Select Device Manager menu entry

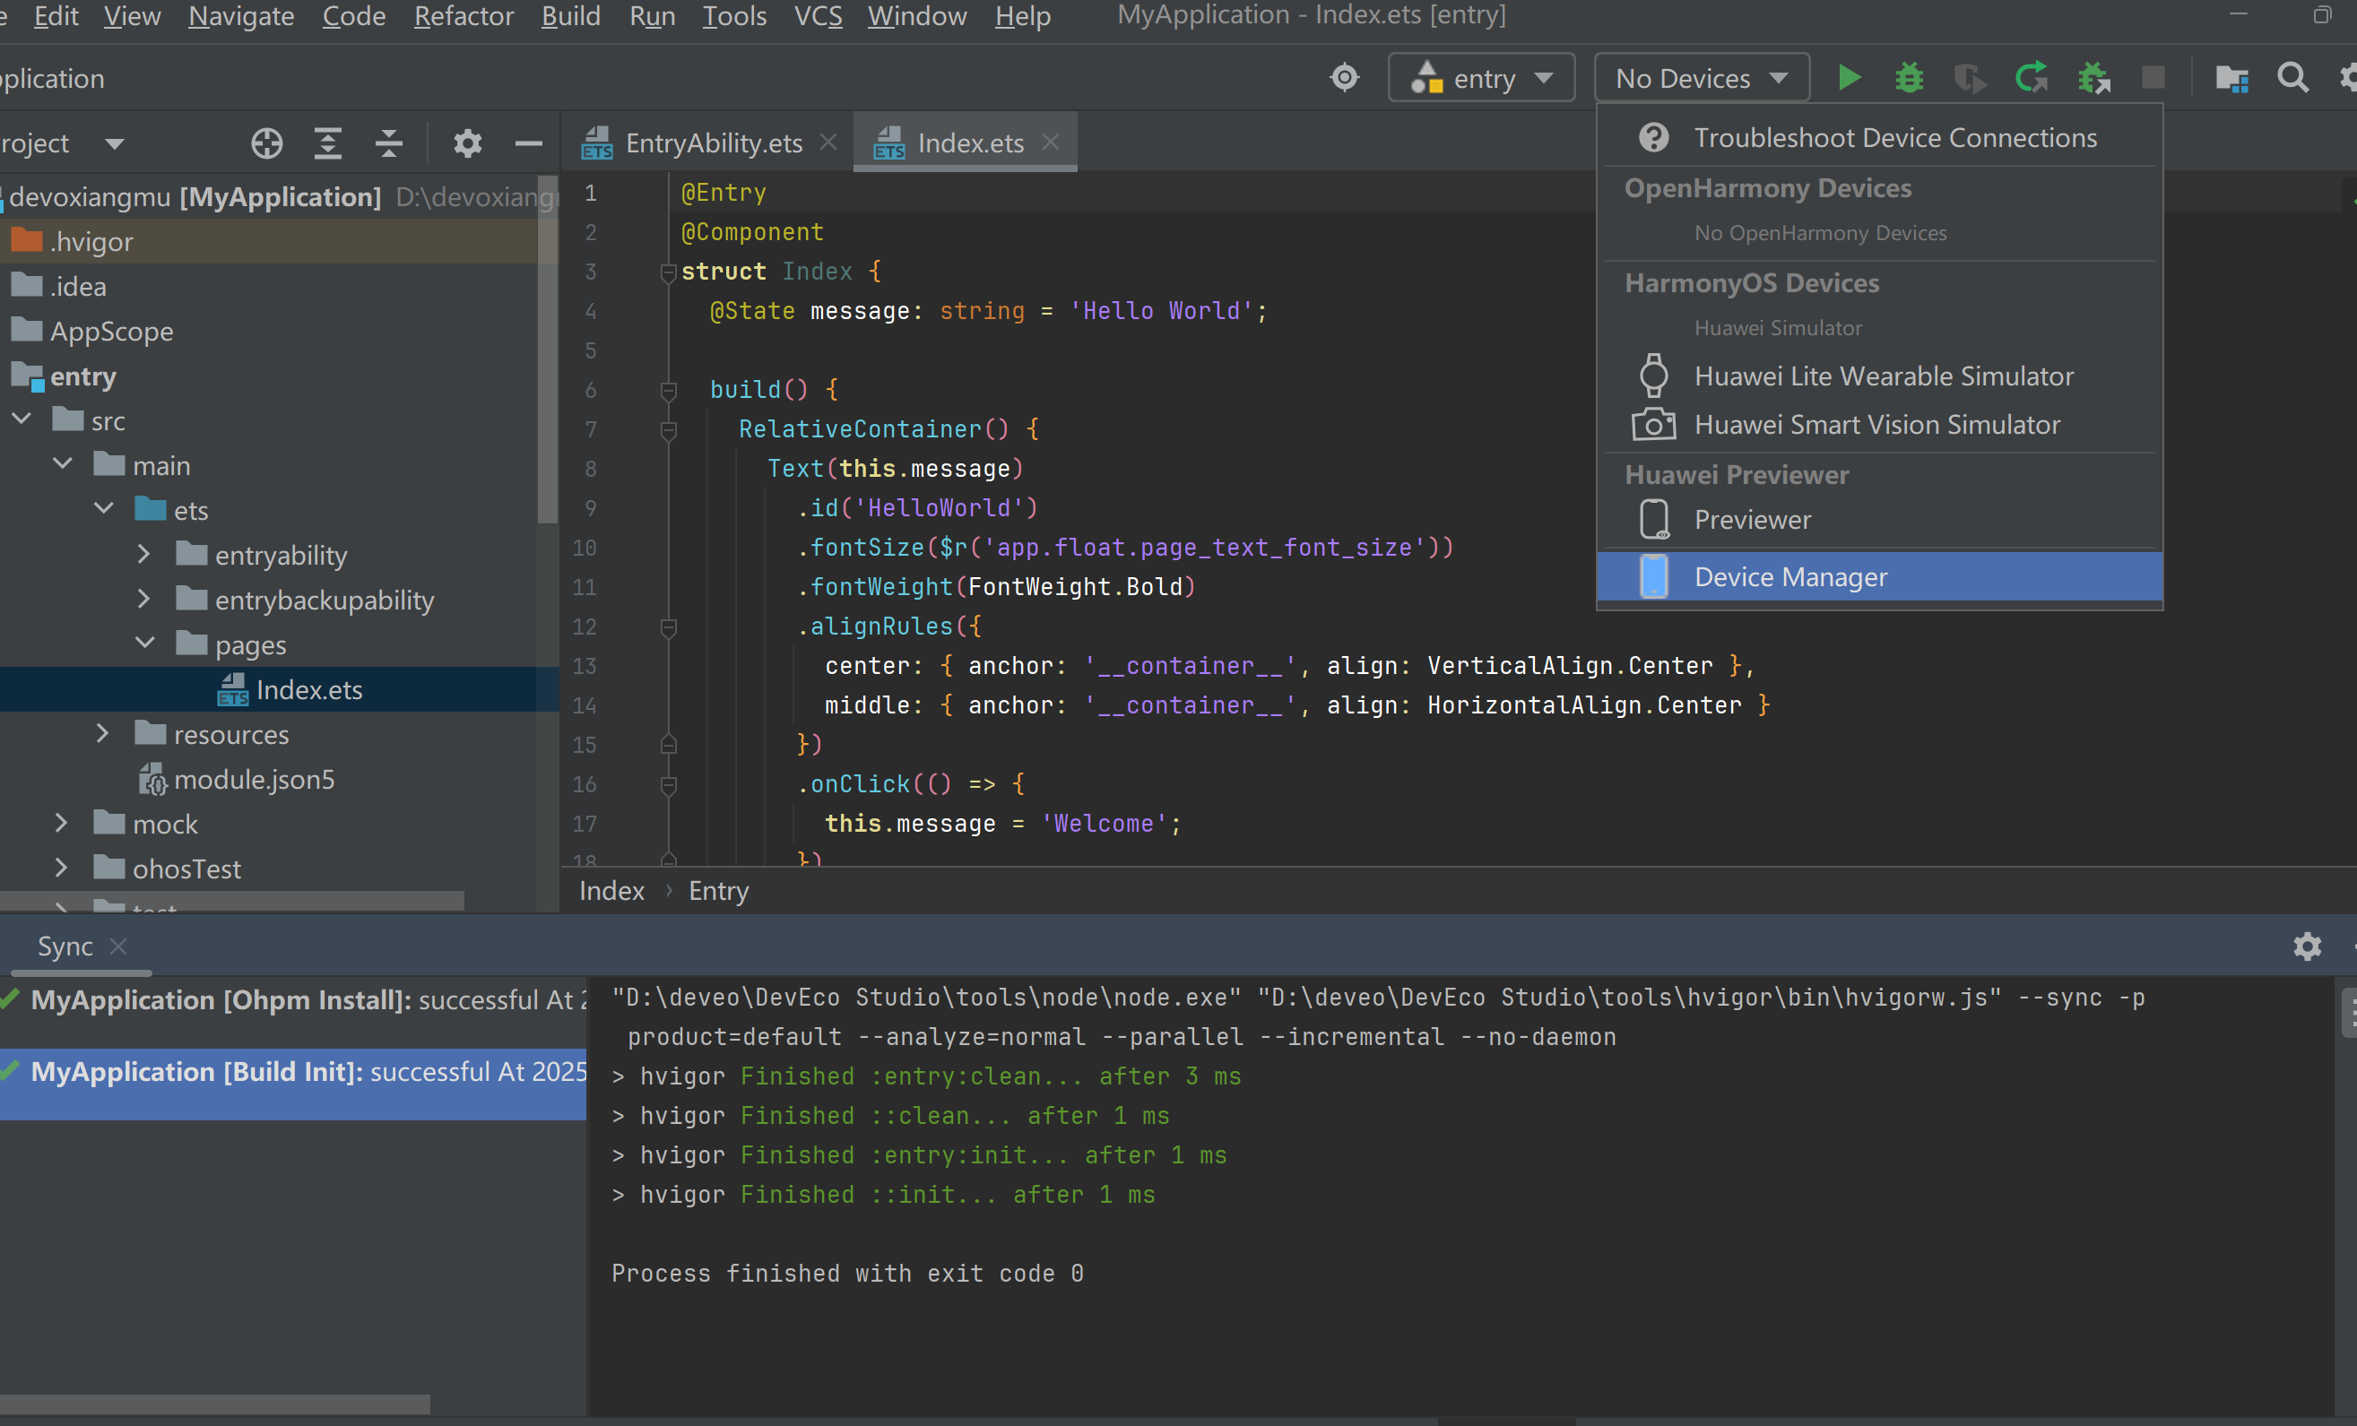coord(1789,576)
